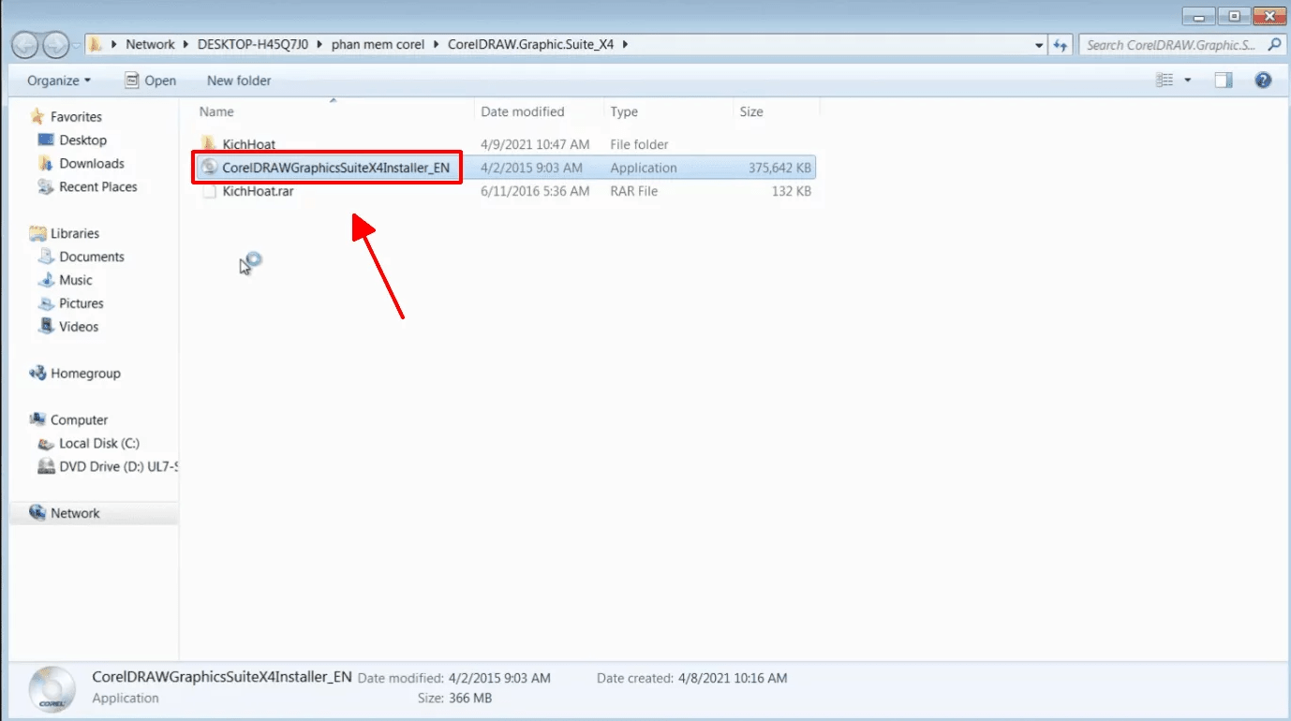Click the RAR File type cell

tap(634, 191)
